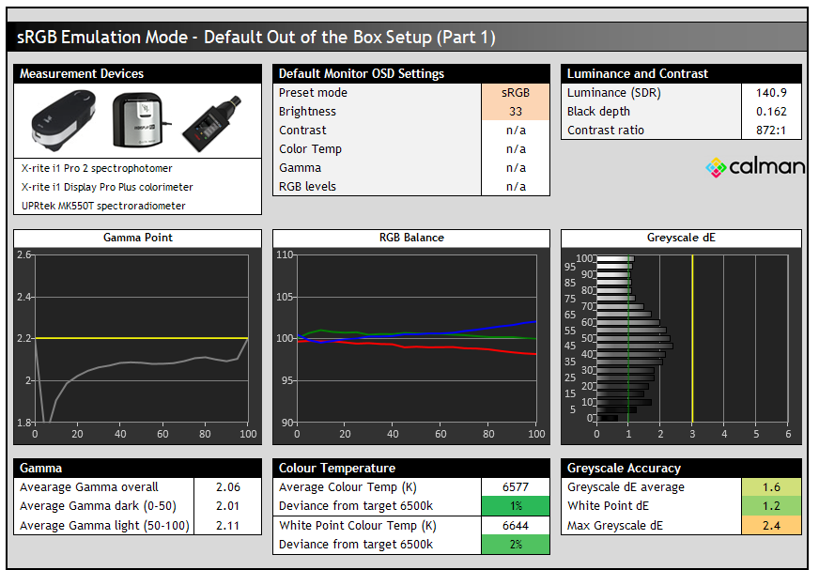Click the Measurement Devices section header
This screenshot has width=819, height=570.
coord(138,73)
